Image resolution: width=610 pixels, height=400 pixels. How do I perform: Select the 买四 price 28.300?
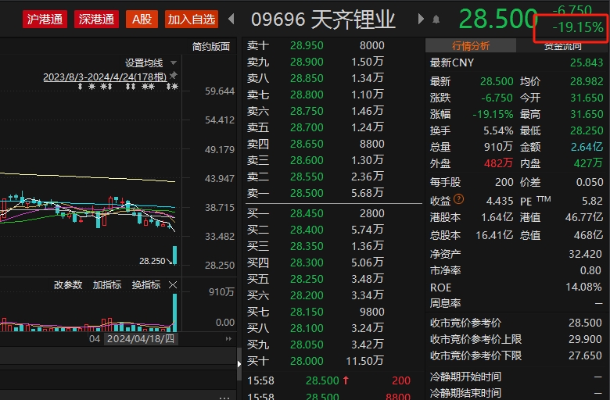(x=307, y=262)
